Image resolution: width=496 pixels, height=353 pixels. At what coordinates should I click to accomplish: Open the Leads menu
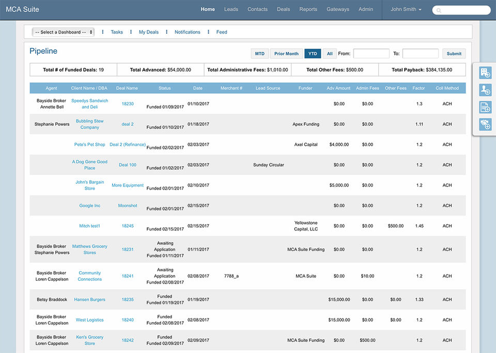[x=231, y=9]
